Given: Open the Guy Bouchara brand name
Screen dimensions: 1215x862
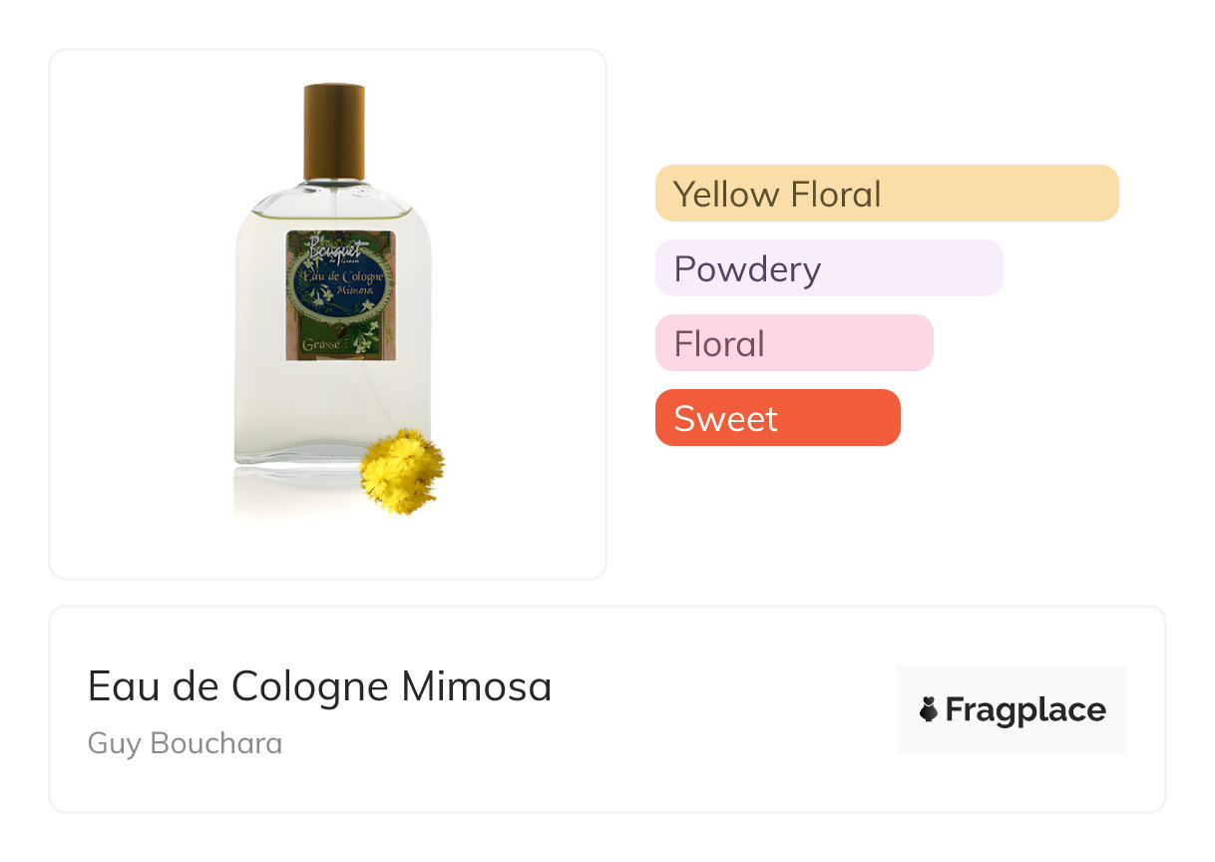Looking at the screenshot, I should pyautogui.click(x=185, y=743).
